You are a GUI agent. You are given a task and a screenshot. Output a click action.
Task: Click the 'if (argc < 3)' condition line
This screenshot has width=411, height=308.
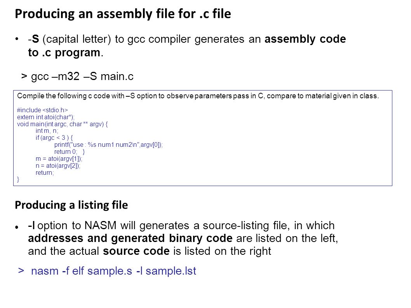coord(54,137)
